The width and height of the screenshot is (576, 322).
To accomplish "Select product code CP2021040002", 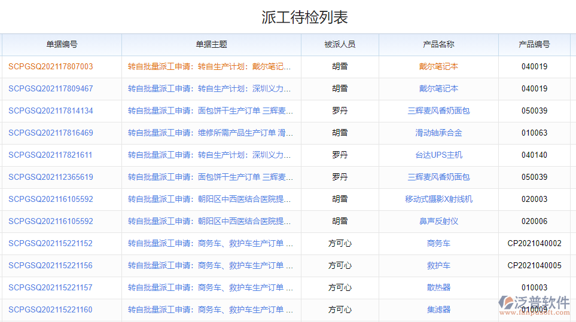I will [x=534, y=244].
